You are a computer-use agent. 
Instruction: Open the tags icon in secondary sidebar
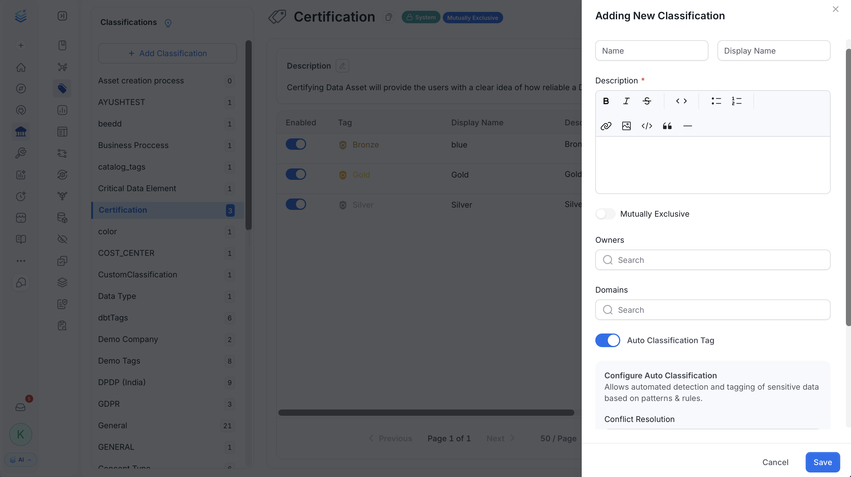tap(62, 88)
